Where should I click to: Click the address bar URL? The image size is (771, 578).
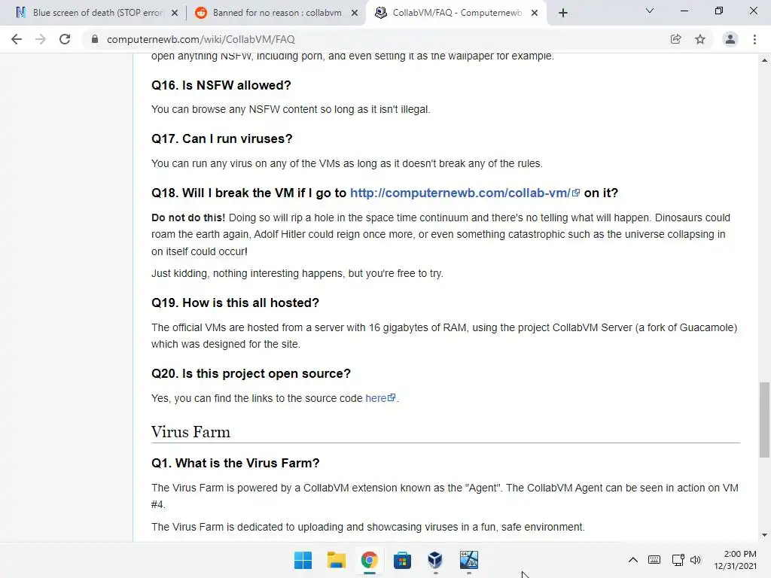click(200, 39)
